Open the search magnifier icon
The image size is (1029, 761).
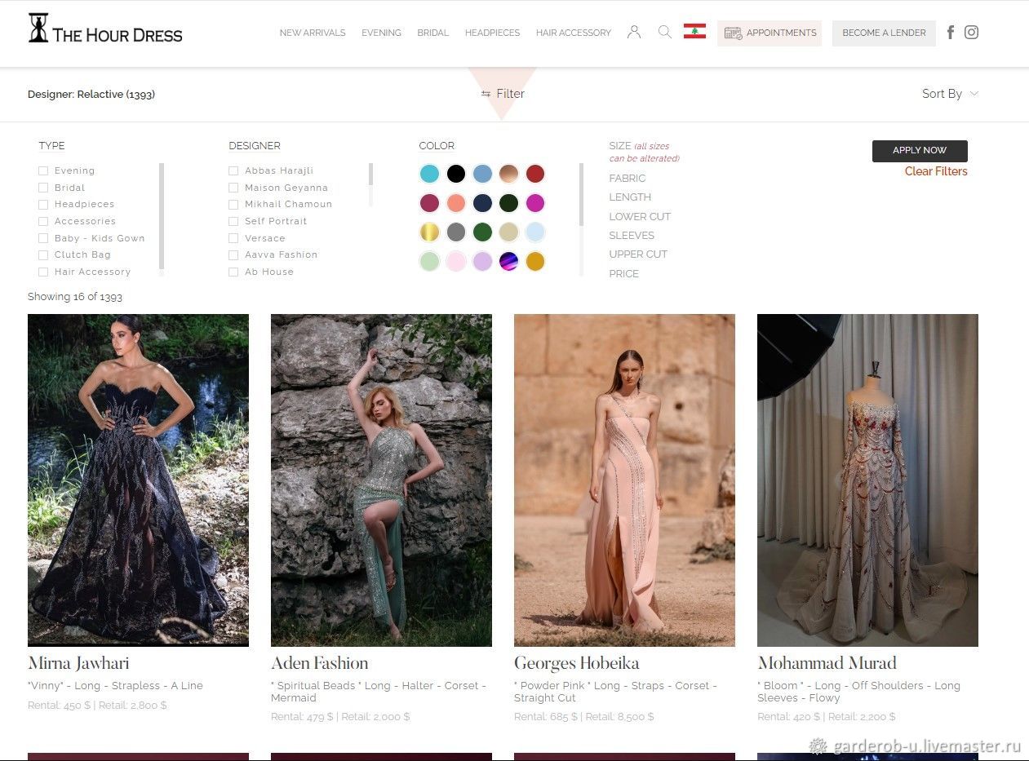664,32
